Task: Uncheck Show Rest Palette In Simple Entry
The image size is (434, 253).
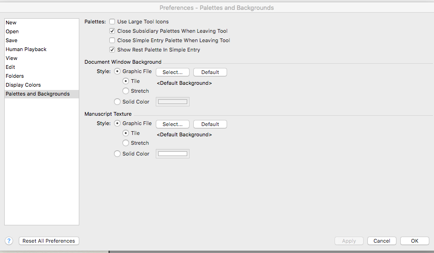Action: (x=112, y=50)
